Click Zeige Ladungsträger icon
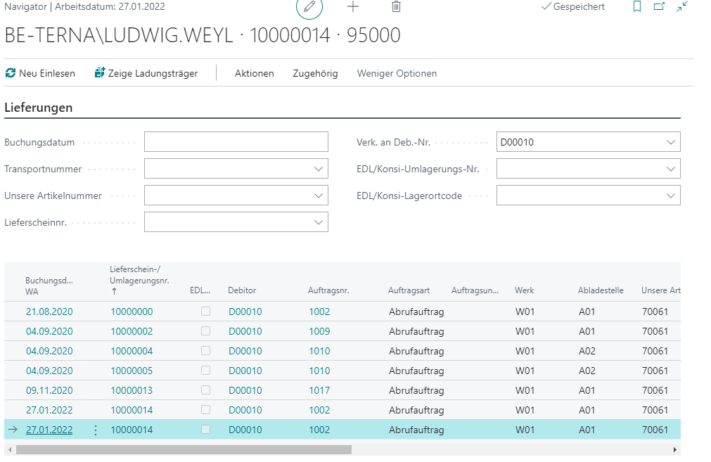 [100, 73]
